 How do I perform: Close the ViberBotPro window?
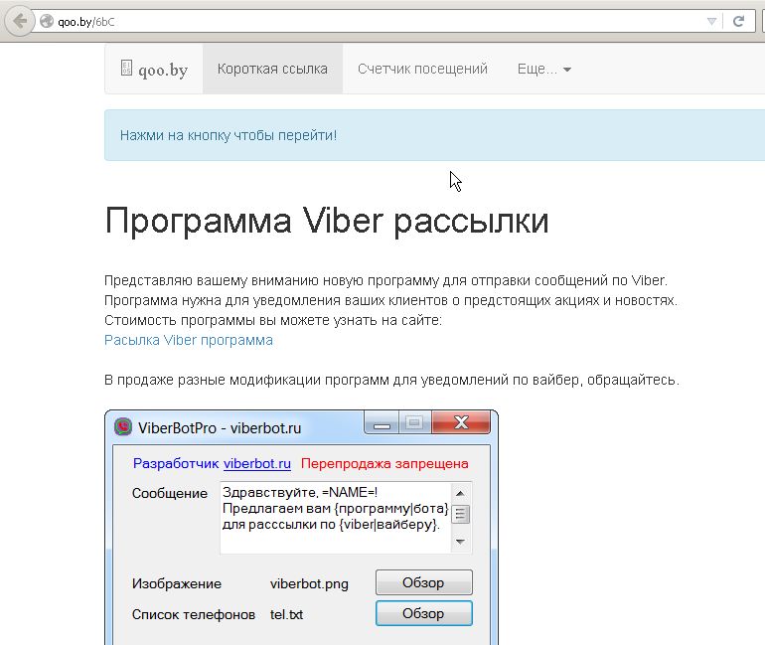pyautogui.click(x=461, y=423)
